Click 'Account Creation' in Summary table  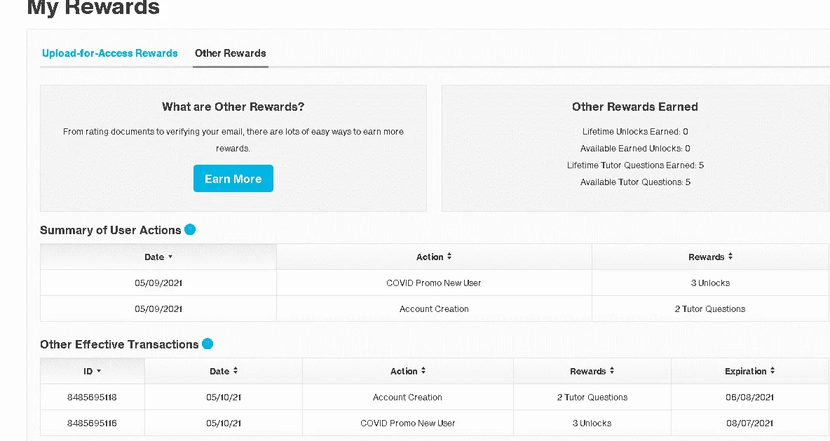pos(434,308)
